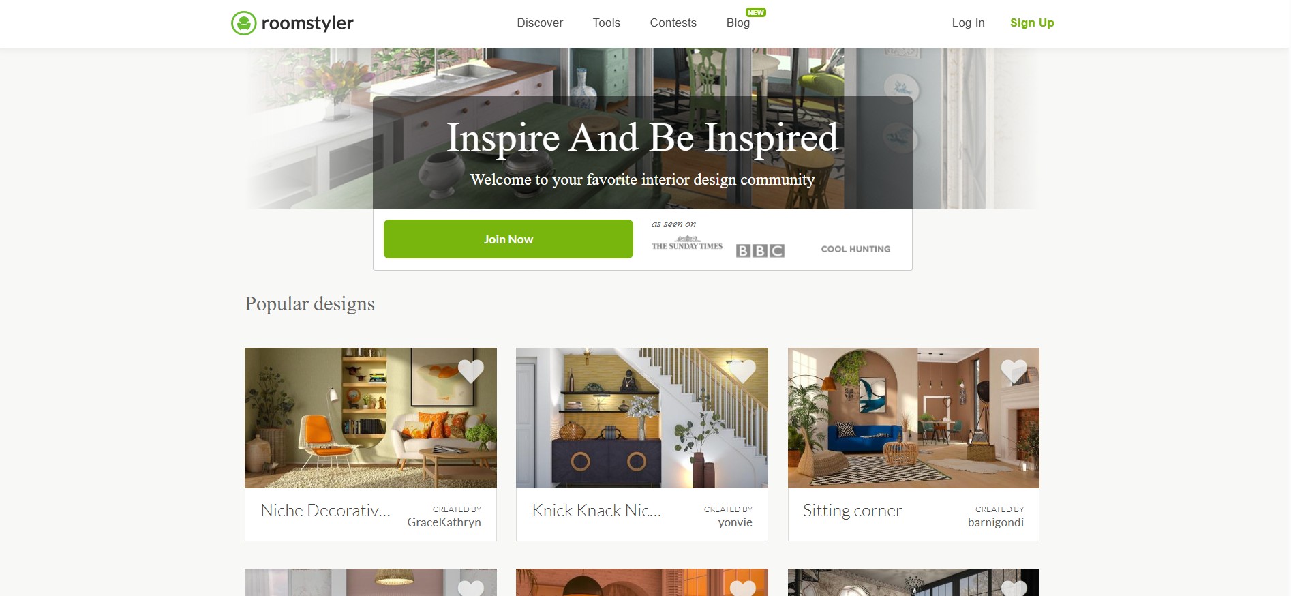
Task: Click the Log In link
Action: click(x=968, y=23)
